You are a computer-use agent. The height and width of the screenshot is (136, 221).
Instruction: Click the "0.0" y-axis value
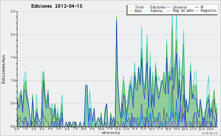point(13,126)
